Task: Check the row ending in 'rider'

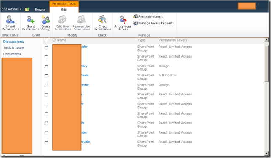Action: click(x=46, y=133)
